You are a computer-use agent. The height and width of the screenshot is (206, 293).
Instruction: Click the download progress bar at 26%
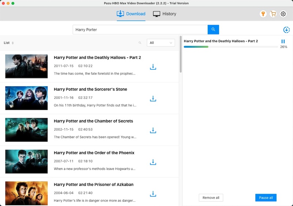point(231,47)
